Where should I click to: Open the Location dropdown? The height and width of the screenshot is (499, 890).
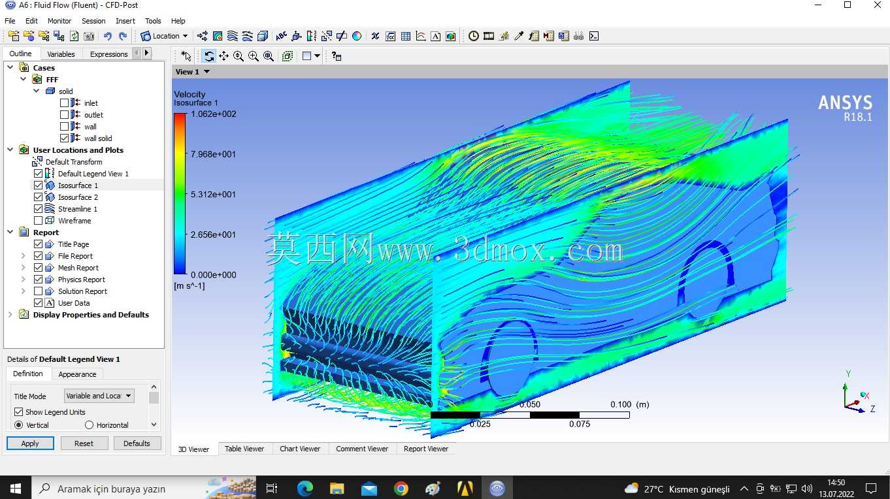[x=164, y=36]
